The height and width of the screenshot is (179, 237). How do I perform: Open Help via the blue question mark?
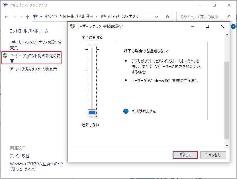coord(233,27)
